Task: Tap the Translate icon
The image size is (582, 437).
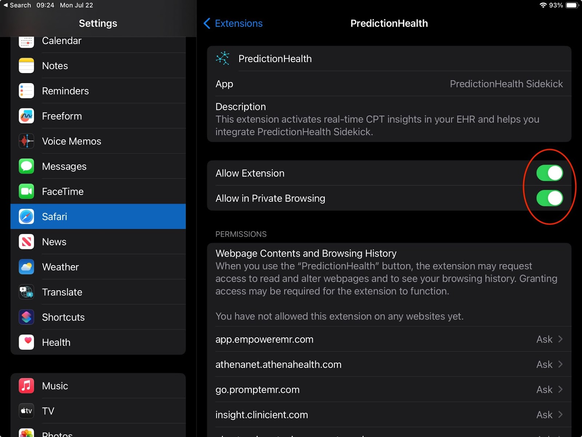Action: pyautogui.click(x=26, y=292)
